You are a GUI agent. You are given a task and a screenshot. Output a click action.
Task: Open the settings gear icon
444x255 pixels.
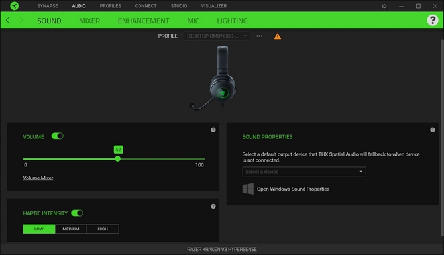coord(384,6)
